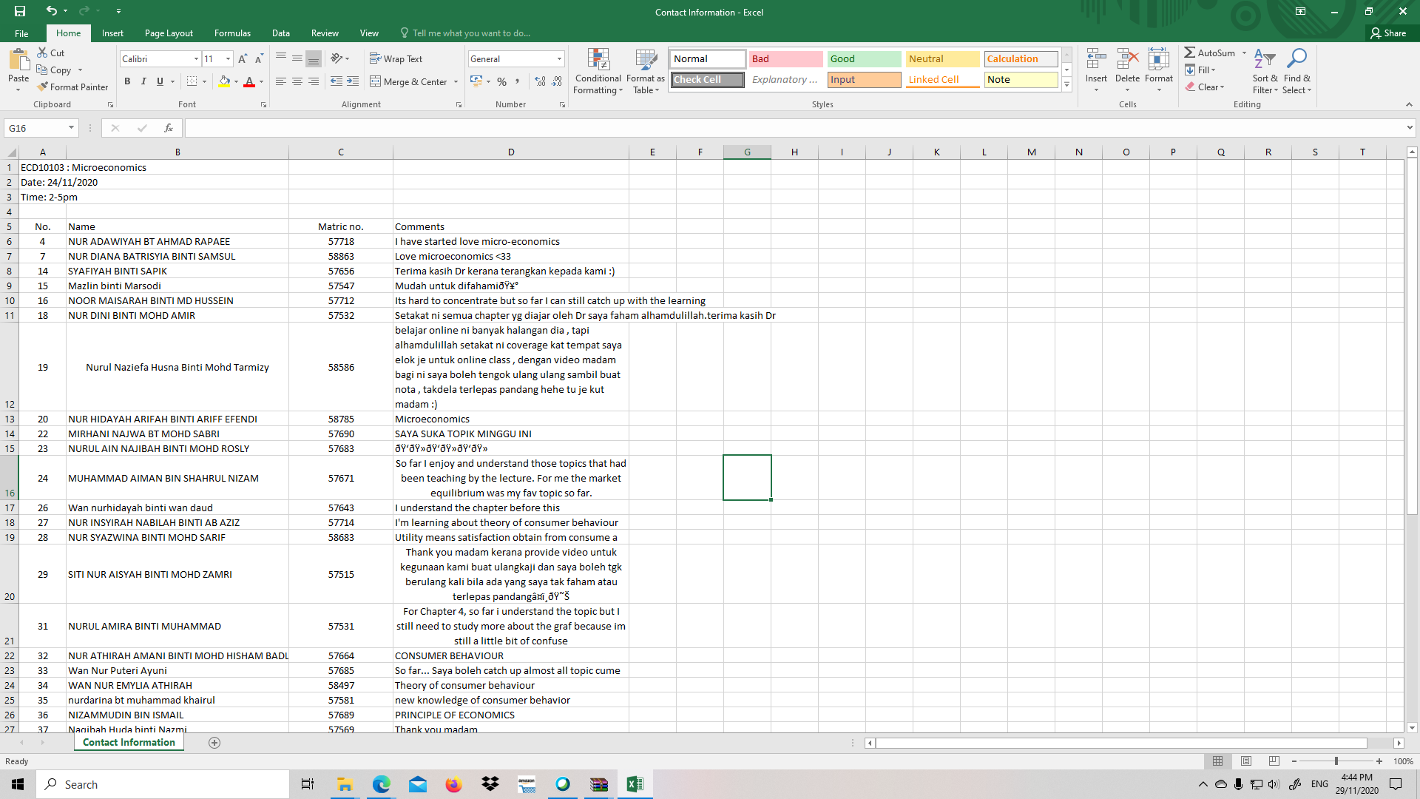Screen dimensions: 1420x799
Task: Open Format as Table gallery
Action: [x=646, y=71]
